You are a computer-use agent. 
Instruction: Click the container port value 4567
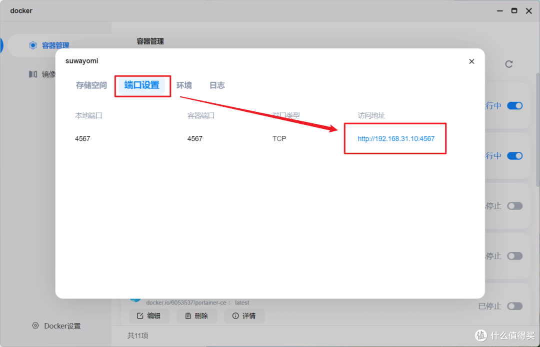coord(195,139)
